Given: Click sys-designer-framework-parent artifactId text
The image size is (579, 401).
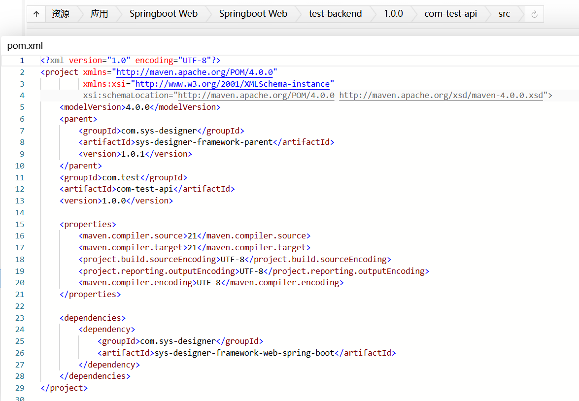Looking at the screenshot, I should pyautogui.click(x=204, y=142).
